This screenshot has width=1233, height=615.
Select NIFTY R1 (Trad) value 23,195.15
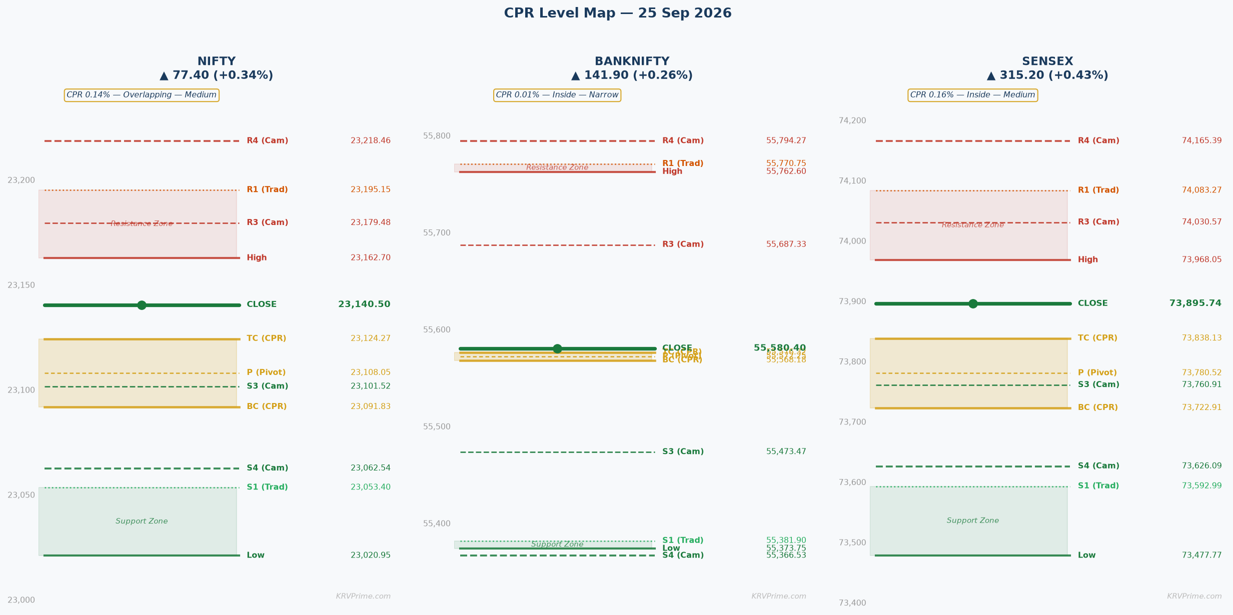tap(371, 190)
